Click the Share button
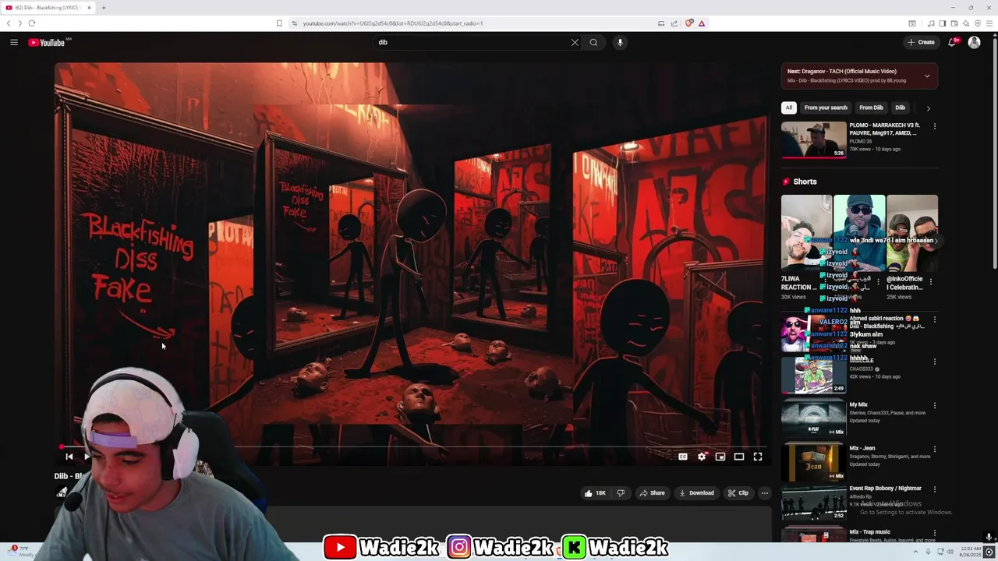 click(x=652, y=492)
